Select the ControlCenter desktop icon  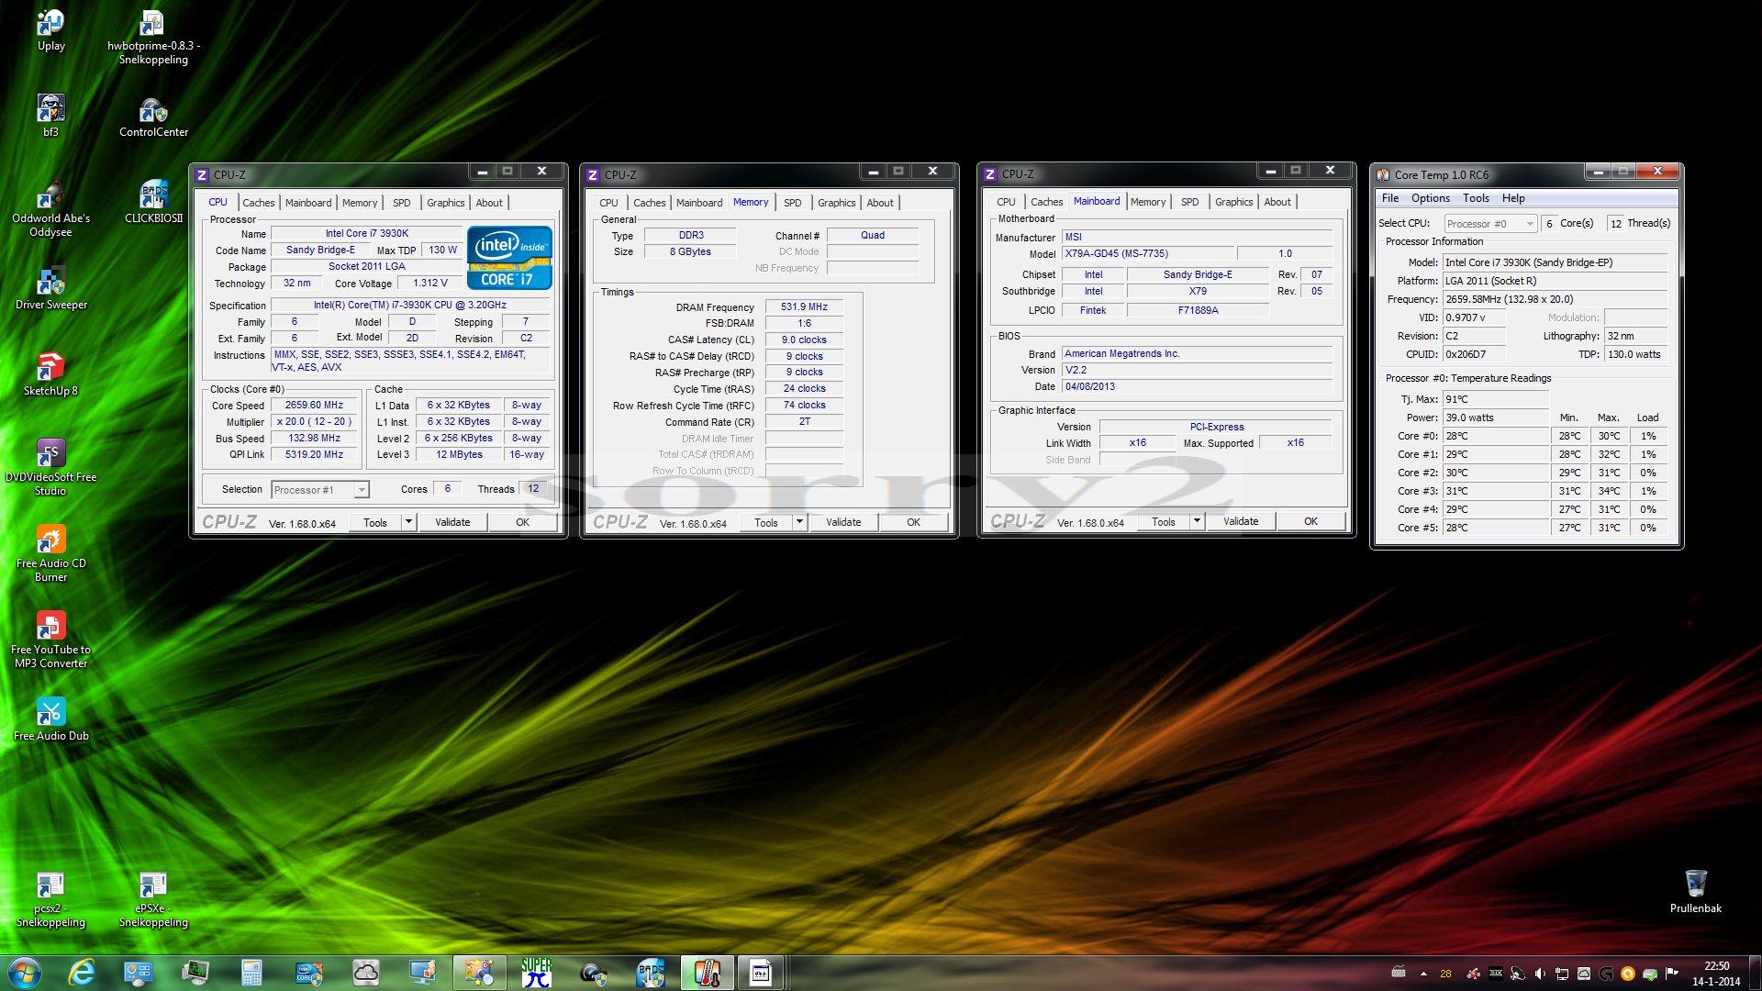point(153,117)
